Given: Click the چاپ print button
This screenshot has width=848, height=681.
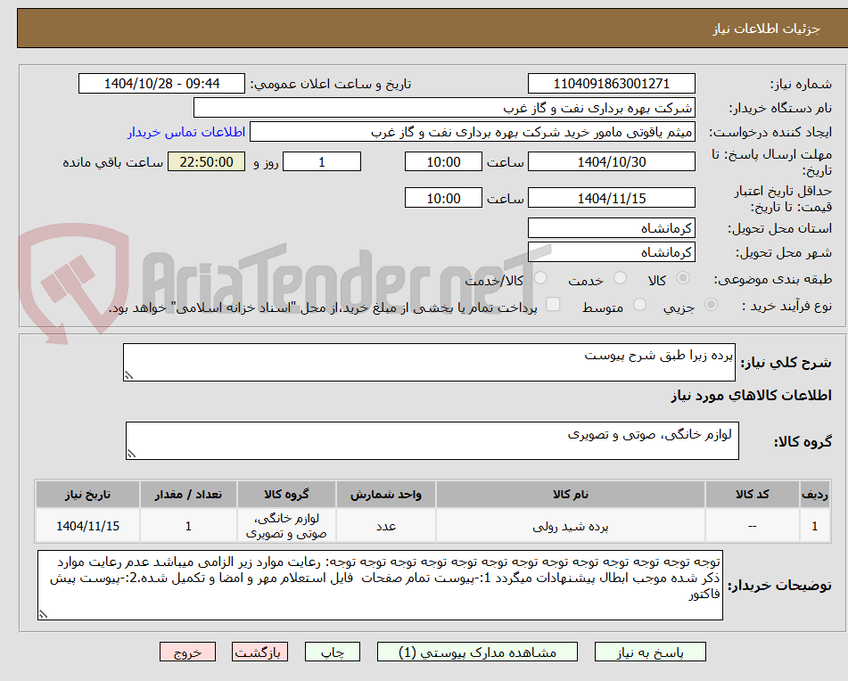Looking at the screenshot, I should tap(332, 652).
